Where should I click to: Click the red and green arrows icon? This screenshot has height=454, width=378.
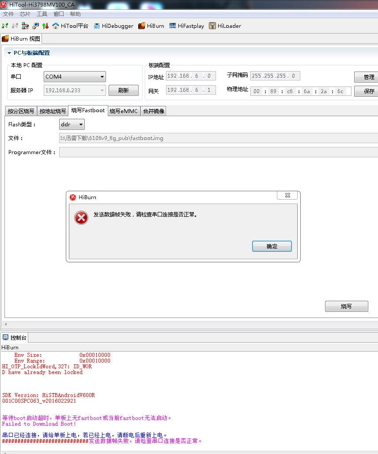click(x=45, y=26)
